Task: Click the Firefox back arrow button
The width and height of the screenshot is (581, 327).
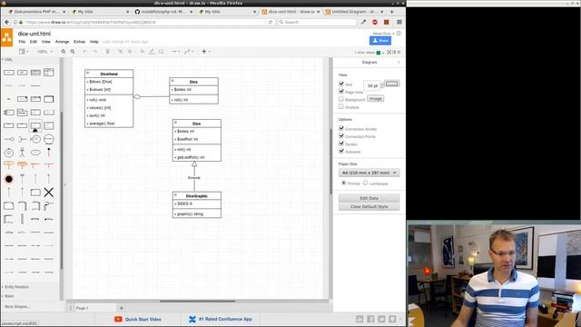Action: click(6, 22)
